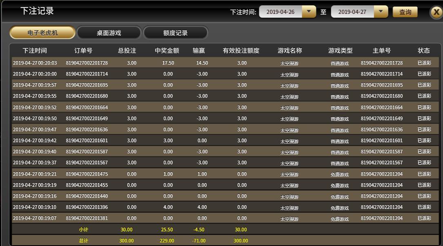Click the 输赢 column header
This screenshot has height=246, width=443.
click(x=198, y=51)
